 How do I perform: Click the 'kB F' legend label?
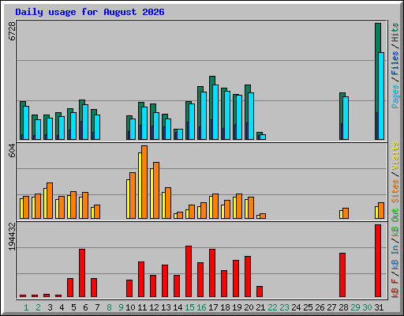[x=395, y=288]
